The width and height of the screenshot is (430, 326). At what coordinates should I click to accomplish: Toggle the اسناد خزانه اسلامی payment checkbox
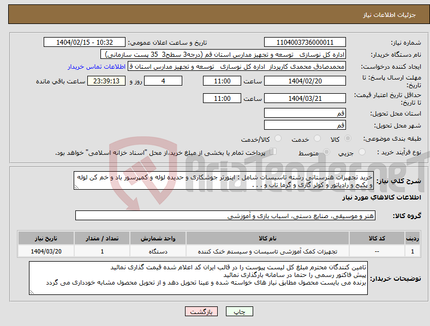click(x=273, y=152)
